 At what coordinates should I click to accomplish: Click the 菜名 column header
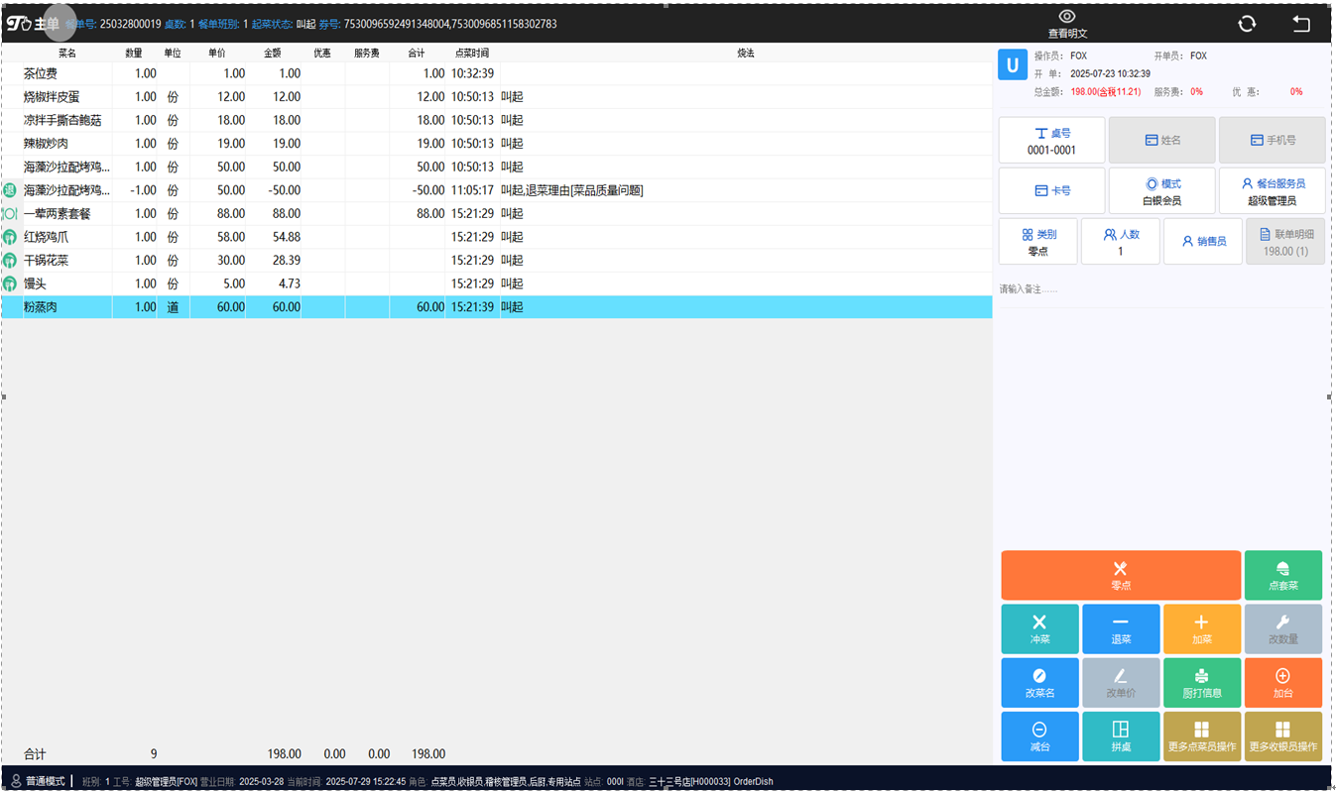67,53
